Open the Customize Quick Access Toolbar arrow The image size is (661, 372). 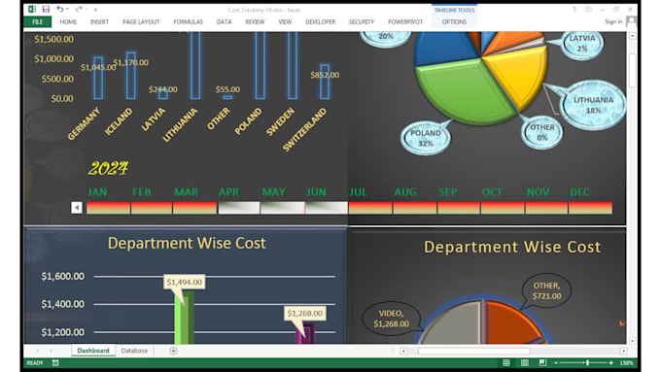95,10
